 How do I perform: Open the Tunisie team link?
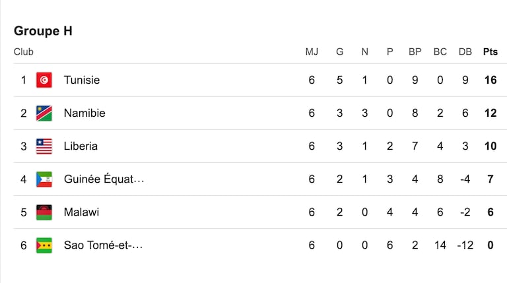[x=82, y=80]
